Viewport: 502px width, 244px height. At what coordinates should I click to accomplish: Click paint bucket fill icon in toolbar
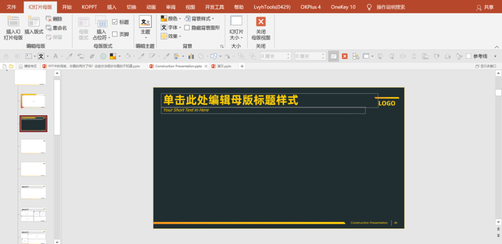tap(127, 56)
